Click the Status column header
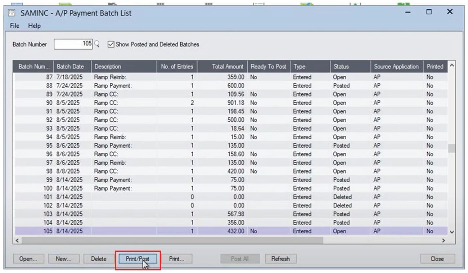The height and width of the screenshot is (273, 468). point(350,66)
